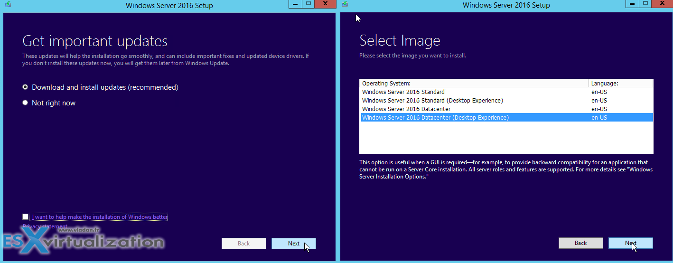Click Back in Select Image window
This screenshot has width=673, height=263.
click(x=581, y=243)
